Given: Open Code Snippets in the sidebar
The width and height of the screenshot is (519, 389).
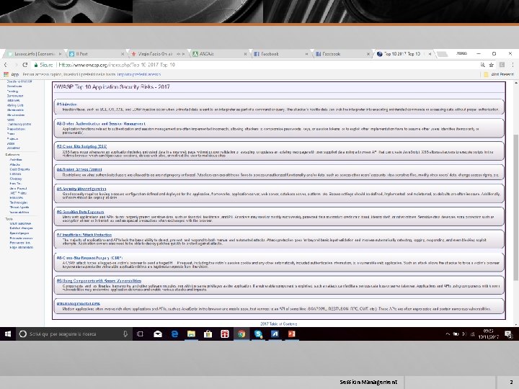Looking at the screenshot, I should coord(19,169).
